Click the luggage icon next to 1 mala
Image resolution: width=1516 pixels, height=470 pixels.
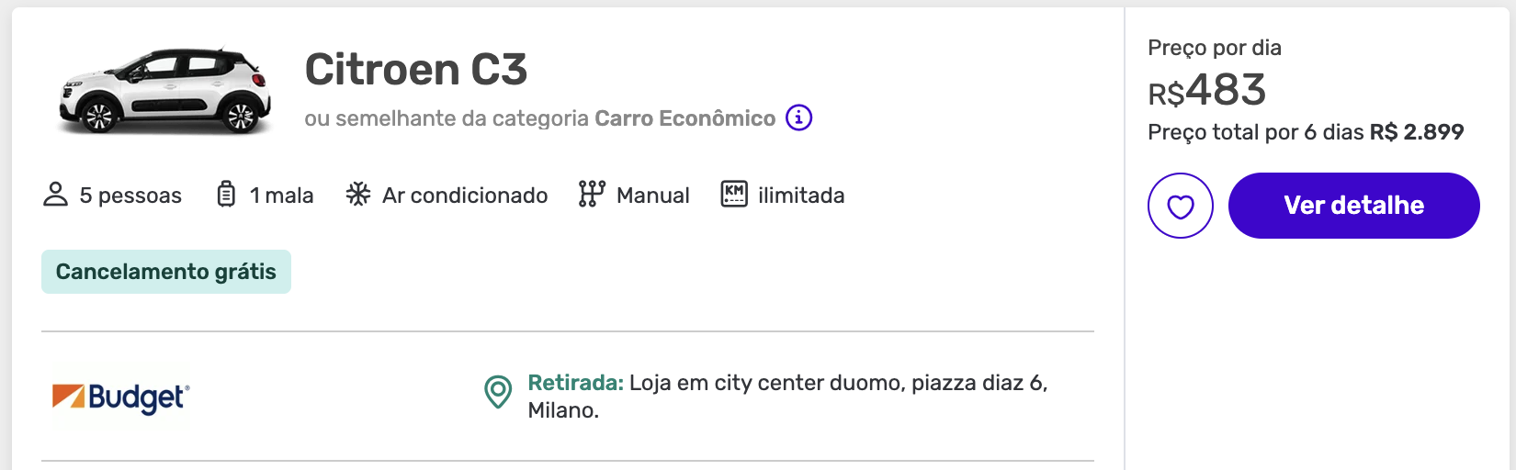click(x=226, y=195)
